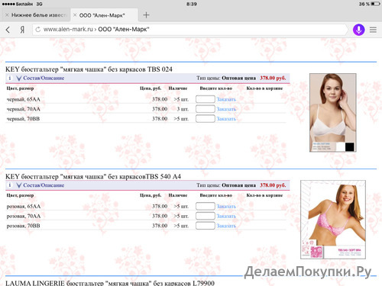Click Заказать for розовая, 70AA
382x286 pixels.
(x=226, y=216)
